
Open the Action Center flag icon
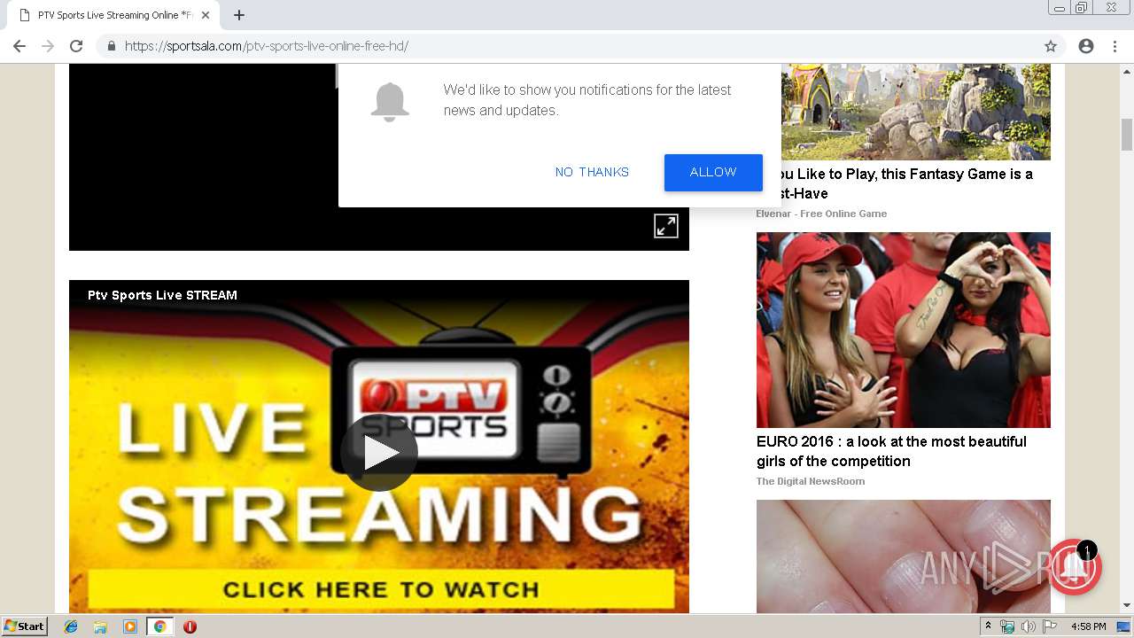click(x=1050, y=626)
